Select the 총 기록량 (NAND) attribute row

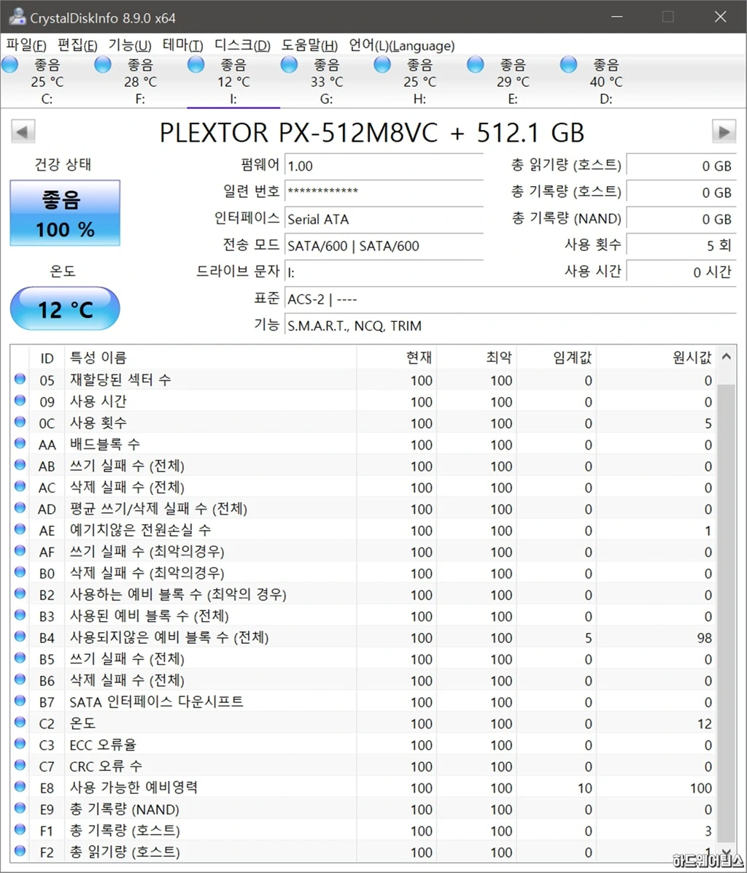[364, 809]
